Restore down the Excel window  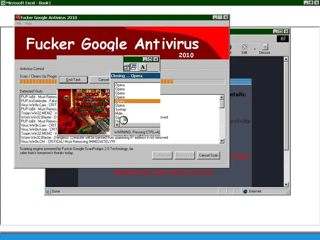[x=311, y=2]
